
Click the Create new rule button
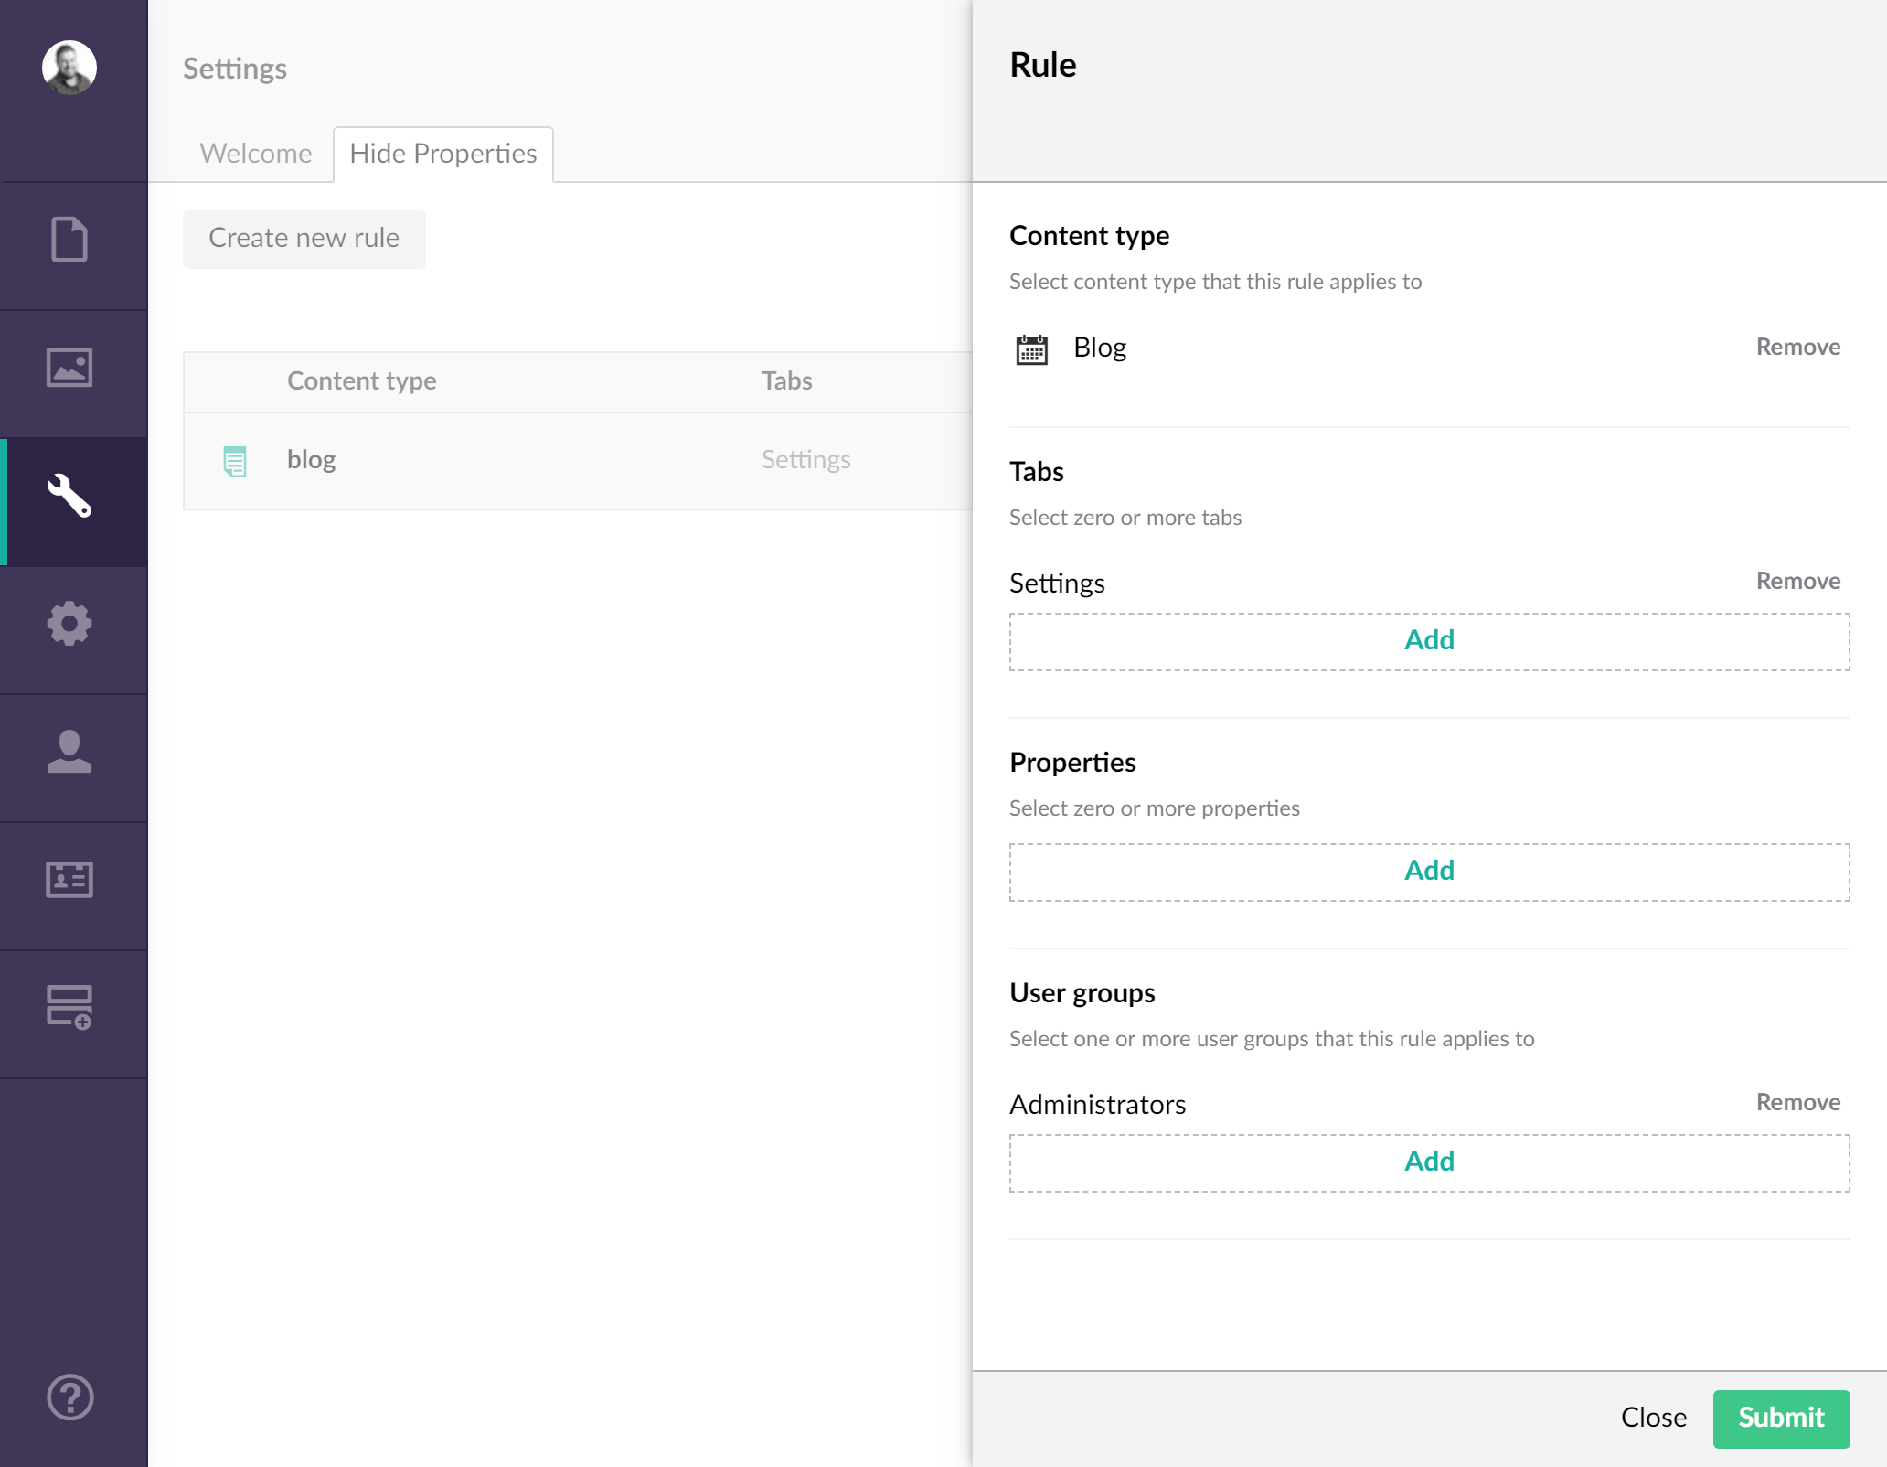304,239
